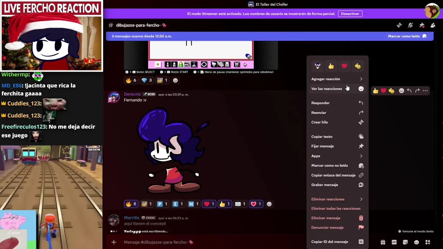Toggle the thumbs up reaction on the drawing
Image resolution: width=443 pixels, height=249 pixels.
coord(225,204)
